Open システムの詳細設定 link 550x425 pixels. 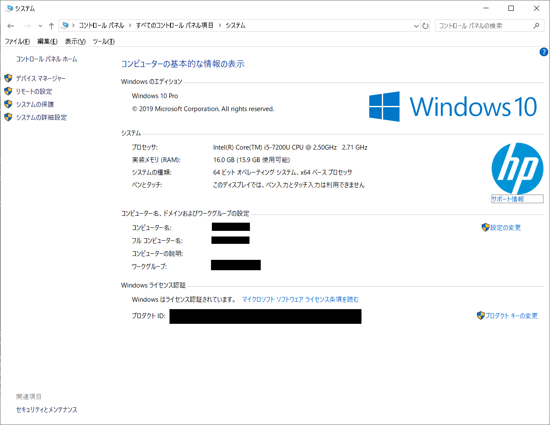pos(42,118)
